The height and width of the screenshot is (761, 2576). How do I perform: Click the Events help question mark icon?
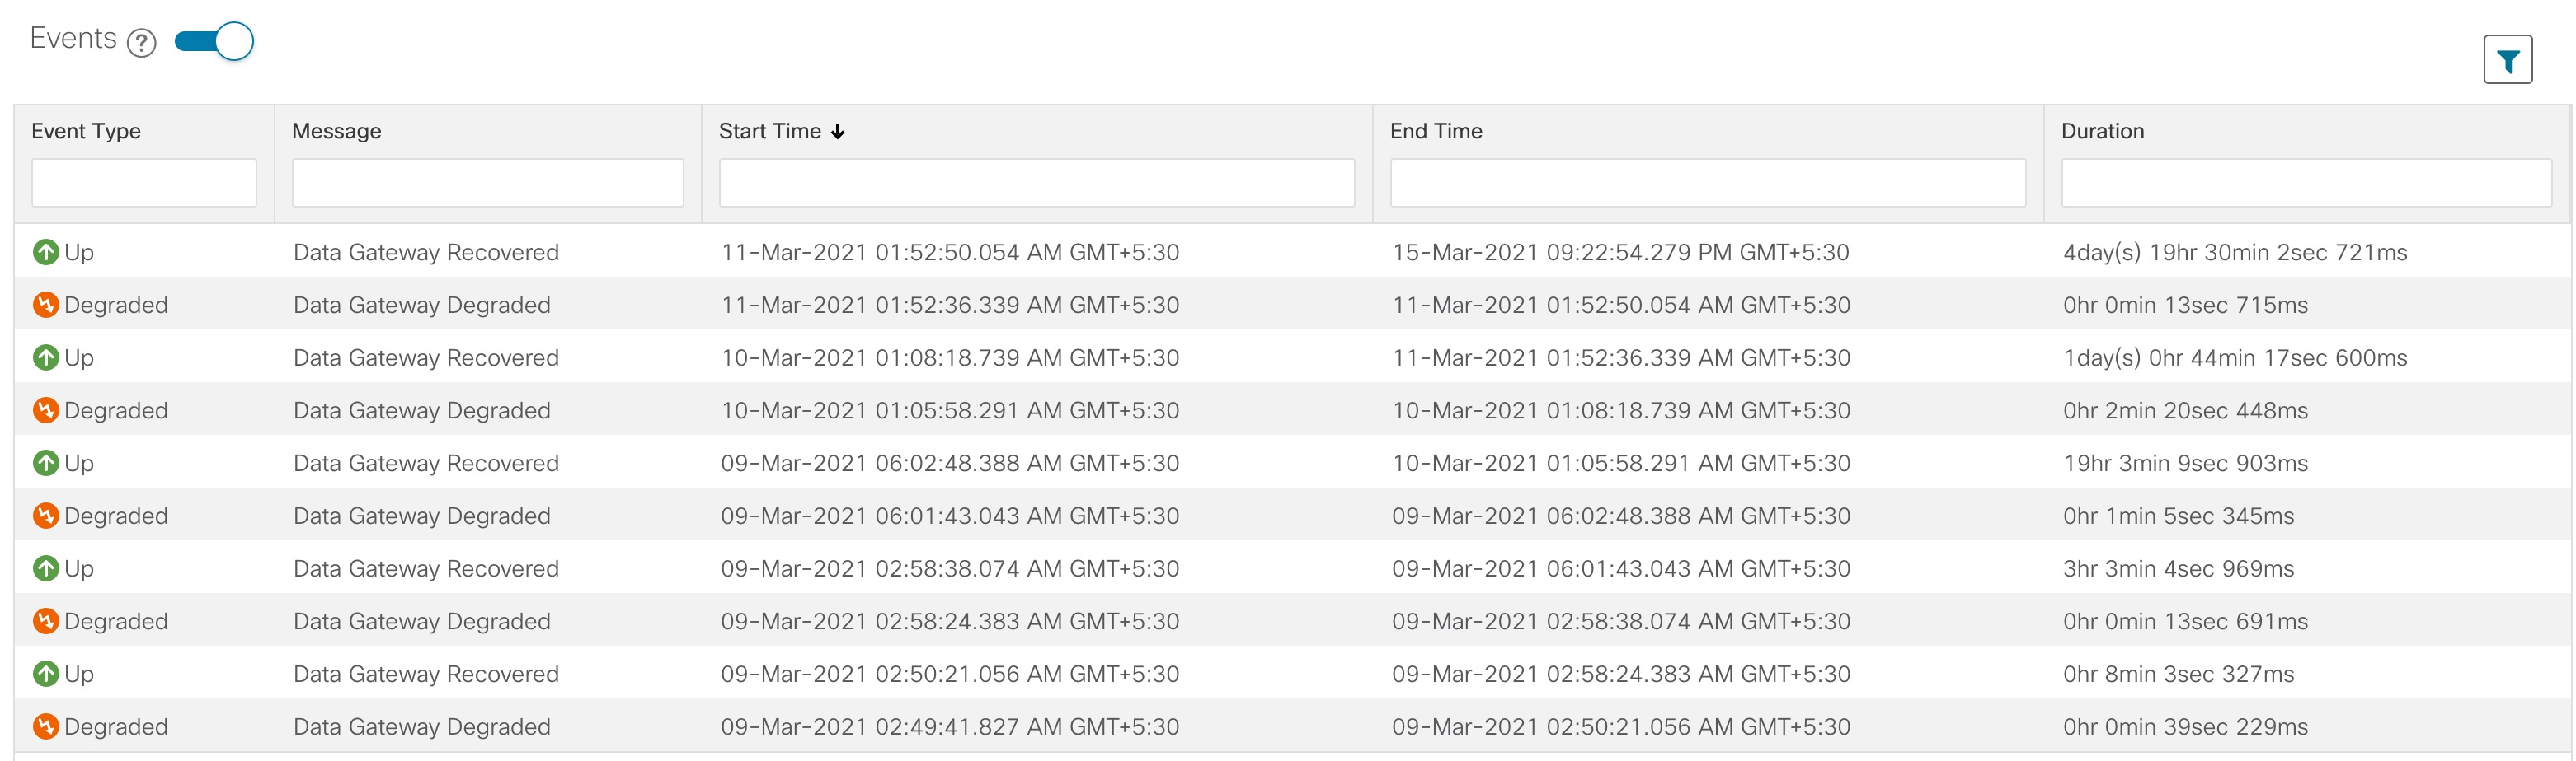pyautogui.click(x=142, y=43)
